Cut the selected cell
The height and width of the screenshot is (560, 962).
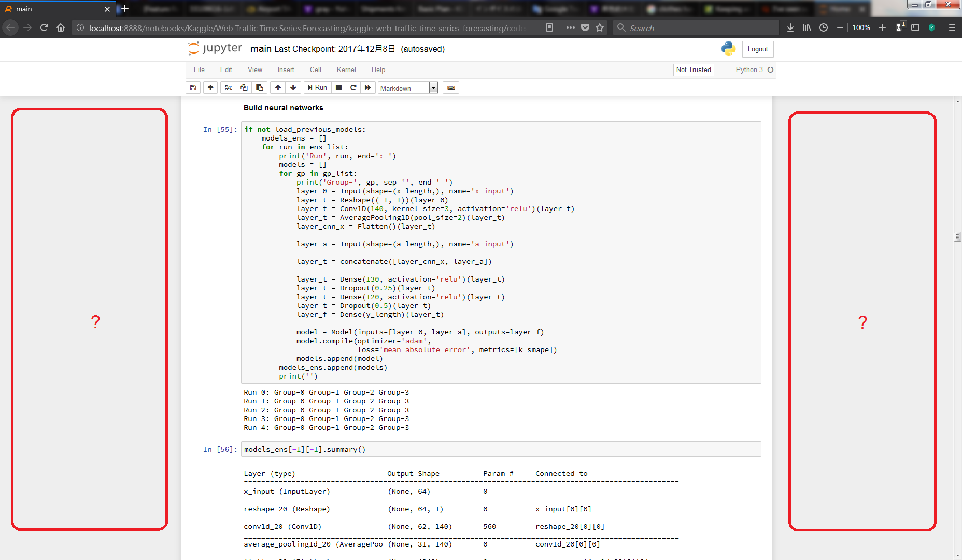tap(228, 87)
